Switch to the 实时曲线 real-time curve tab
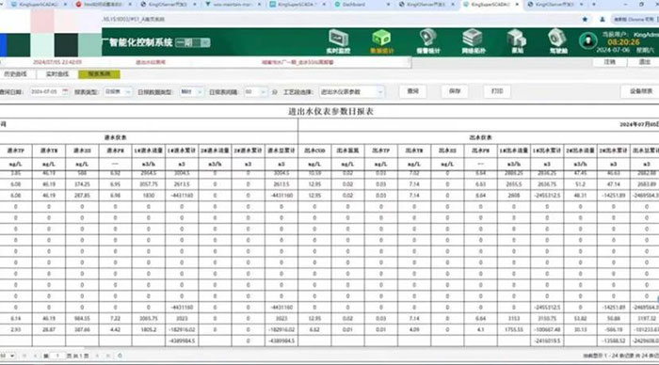Screen dimensions: 659x365 pyautogui.click(x=56, y=74)
